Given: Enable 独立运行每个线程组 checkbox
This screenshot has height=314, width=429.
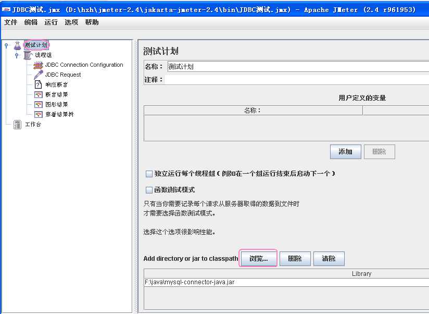Looking at the screenshot, I should pyautogui.click(x=149, y=174).
